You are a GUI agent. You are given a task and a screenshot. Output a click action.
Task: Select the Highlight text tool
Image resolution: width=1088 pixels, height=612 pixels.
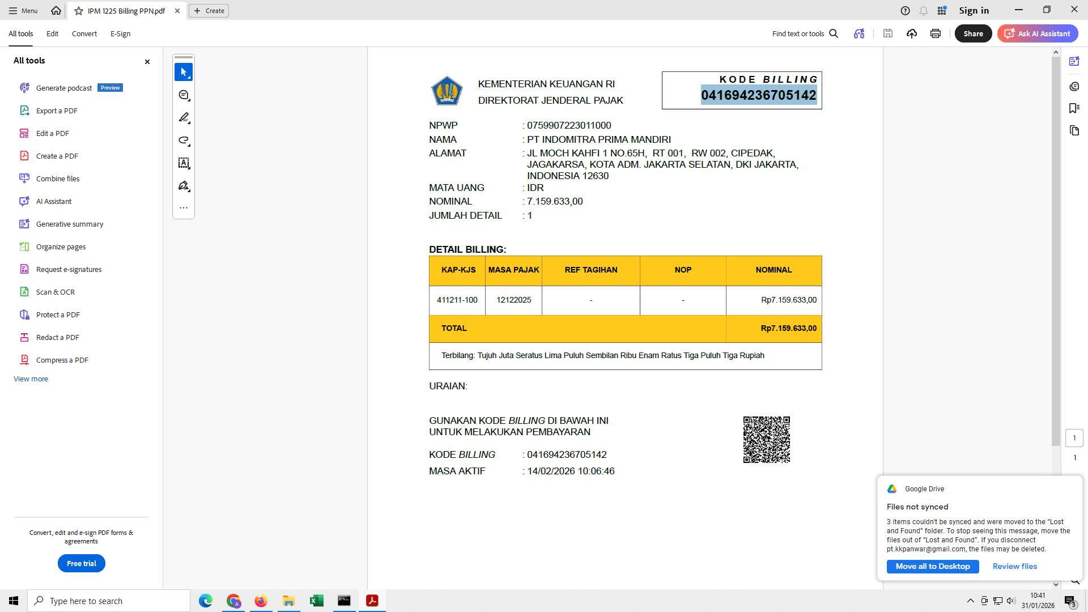184,118
